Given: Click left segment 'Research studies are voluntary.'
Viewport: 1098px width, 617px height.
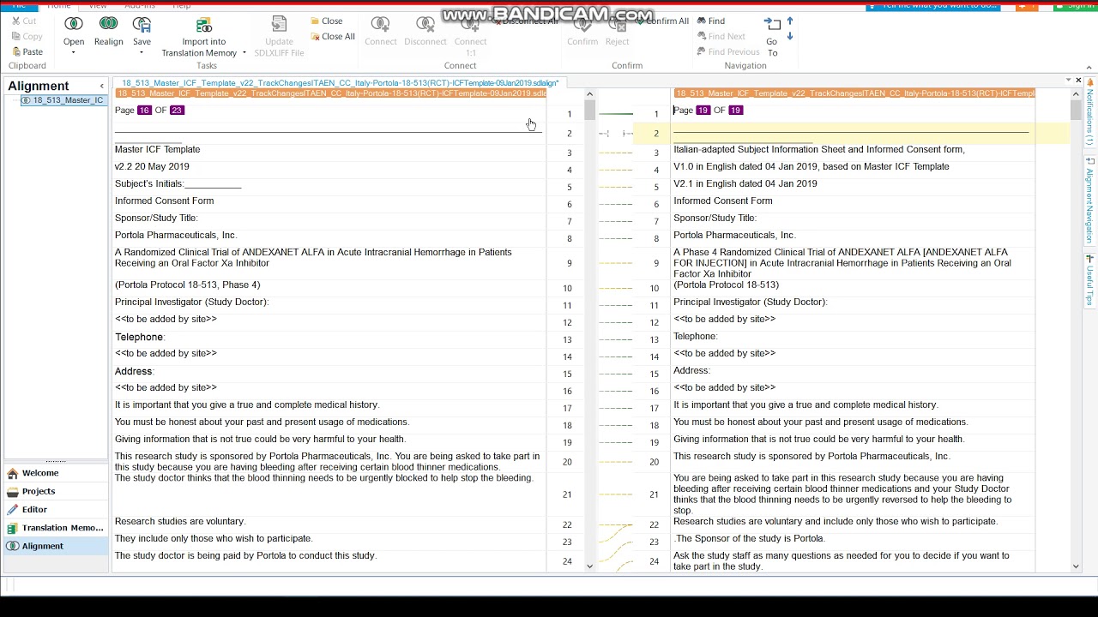Looking at the screenshot, I should (x=180, y=521).
